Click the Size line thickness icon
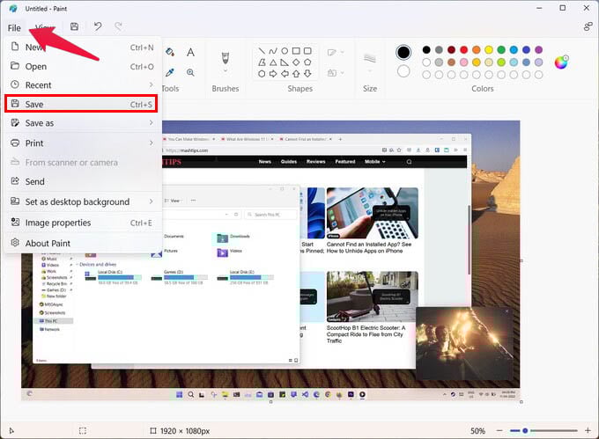The height and width of the screenshot is (439, 599). click(370, 58)
